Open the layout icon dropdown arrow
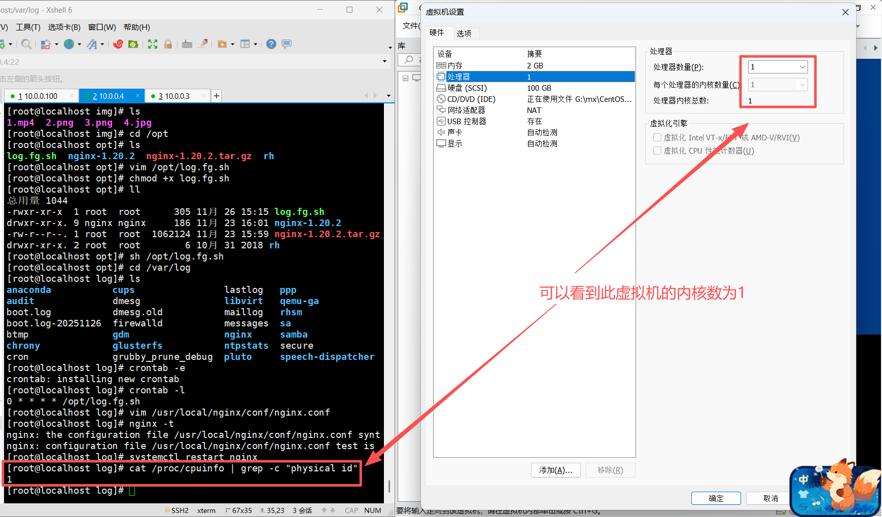 click(256, 44)
